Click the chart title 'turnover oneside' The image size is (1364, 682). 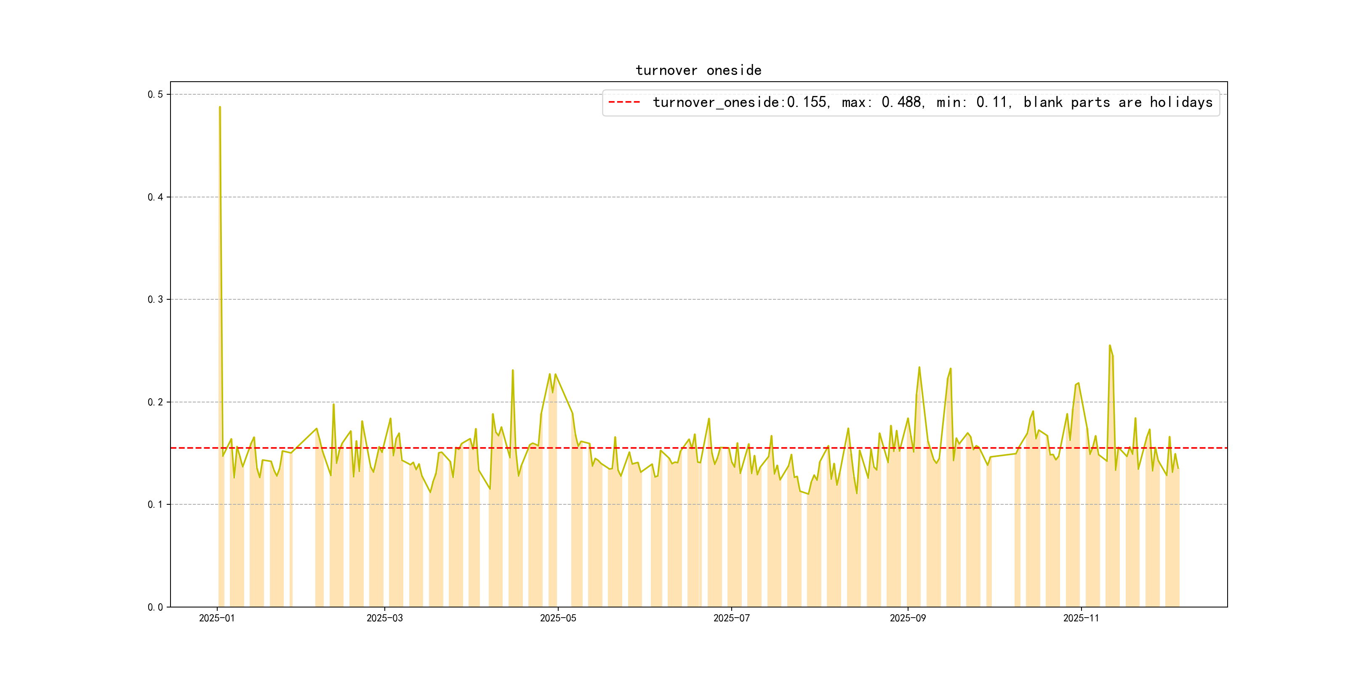click(x=698, y=70)
